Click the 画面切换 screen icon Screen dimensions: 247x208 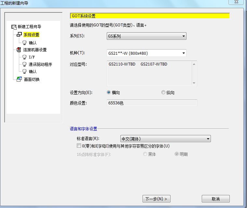point(19,79)
